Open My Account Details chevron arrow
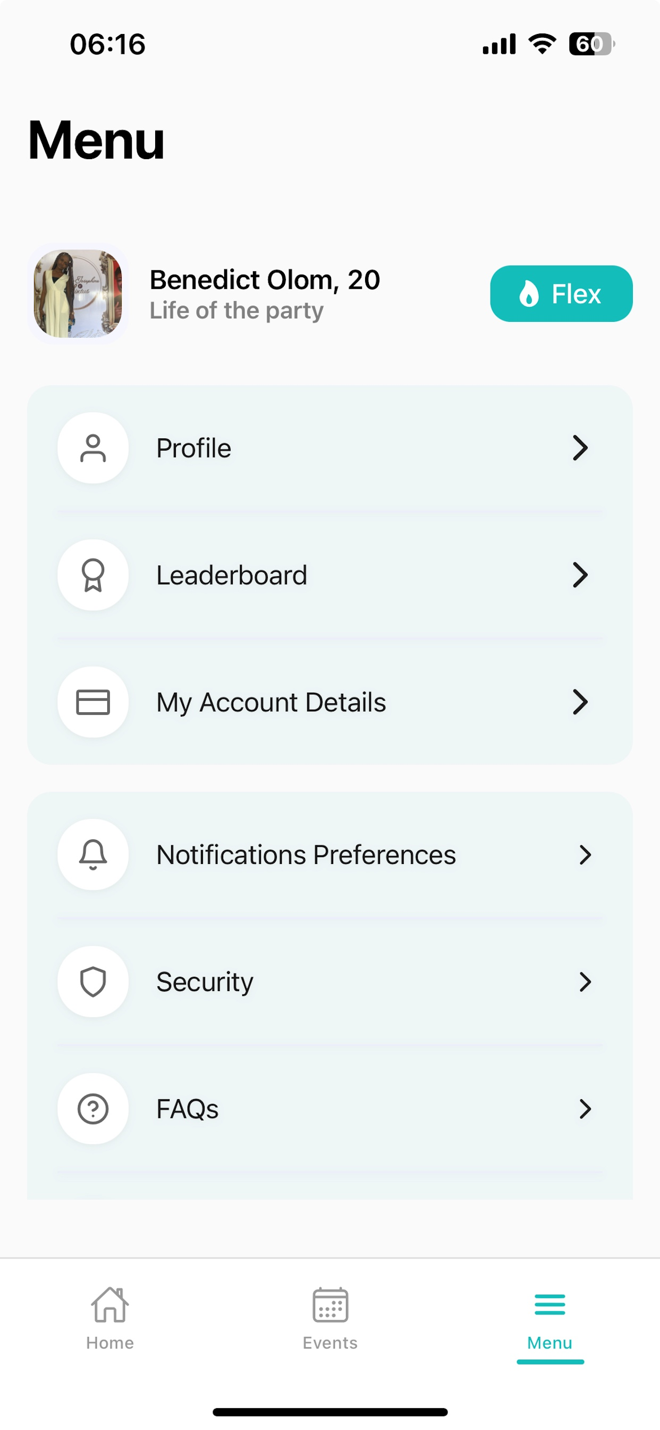 click(580, 702)
